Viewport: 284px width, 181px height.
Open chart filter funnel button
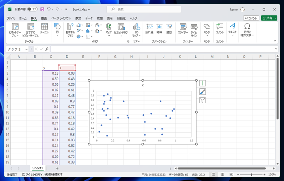point(202,101)
